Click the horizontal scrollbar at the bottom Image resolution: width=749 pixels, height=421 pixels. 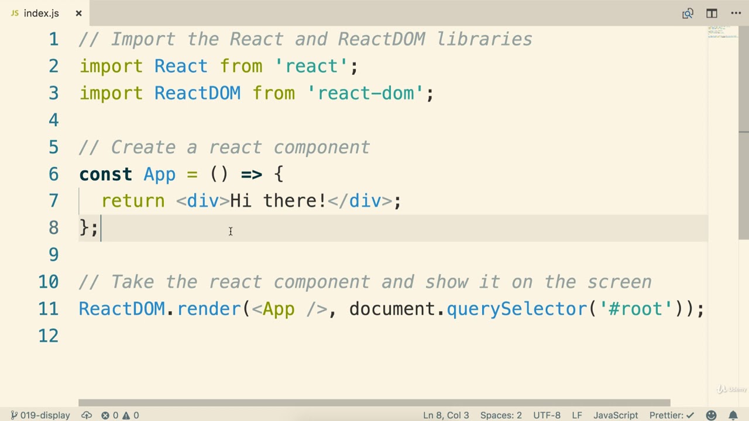[374, 403]
